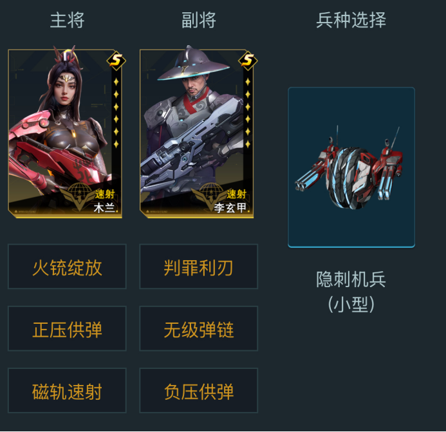Open the 李玄甲 deputy general portrait
The height and width of the screenshot is (432, 446).
[x=196, y=132]
